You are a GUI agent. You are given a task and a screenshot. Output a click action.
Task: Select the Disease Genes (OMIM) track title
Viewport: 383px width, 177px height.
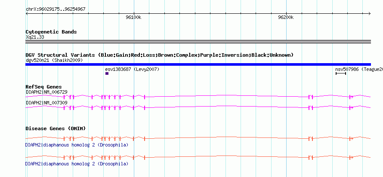56,128
